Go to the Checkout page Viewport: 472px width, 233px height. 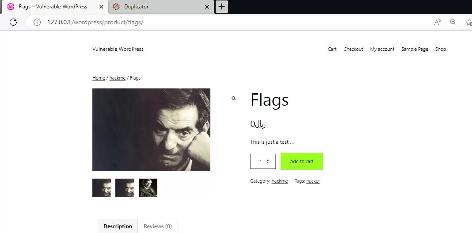click(x=353, y=49)
